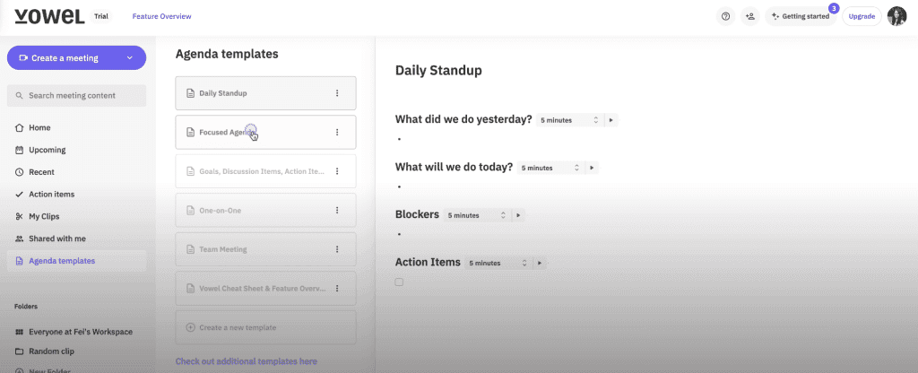Open Check out additional templates here link
The height and width of the screenshot is (373, 918).
coord(246,361)
